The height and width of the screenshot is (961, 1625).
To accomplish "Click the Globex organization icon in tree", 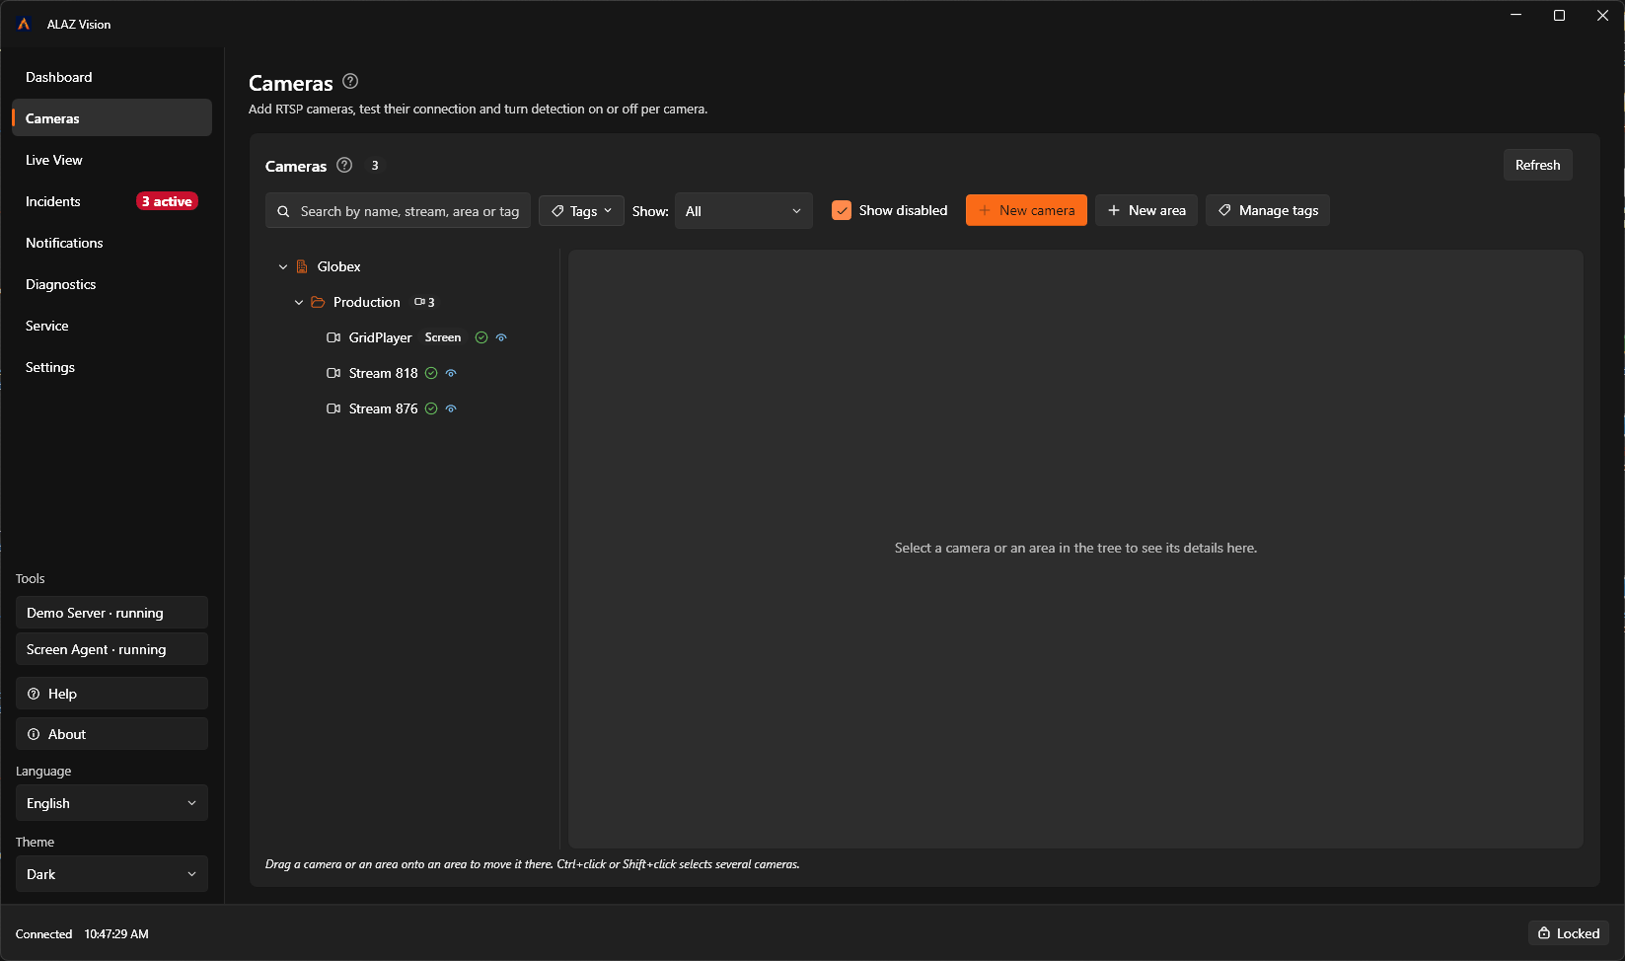I will click(302, 266).
